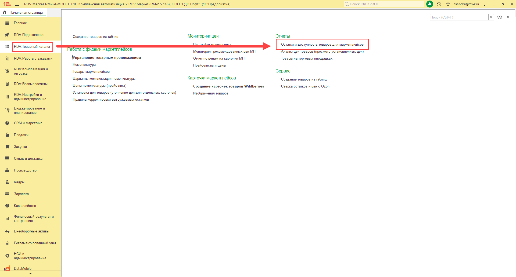516x277 pixels.
Task: Open Создание товаров из таблиц under Сервис
Action: 304,79
